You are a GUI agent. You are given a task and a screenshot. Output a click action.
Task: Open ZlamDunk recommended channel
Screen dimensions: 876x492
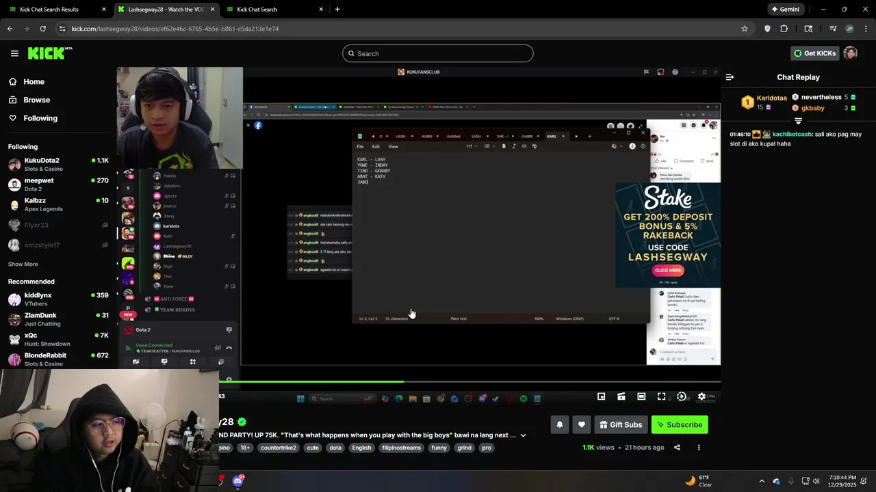click(58, 319)
